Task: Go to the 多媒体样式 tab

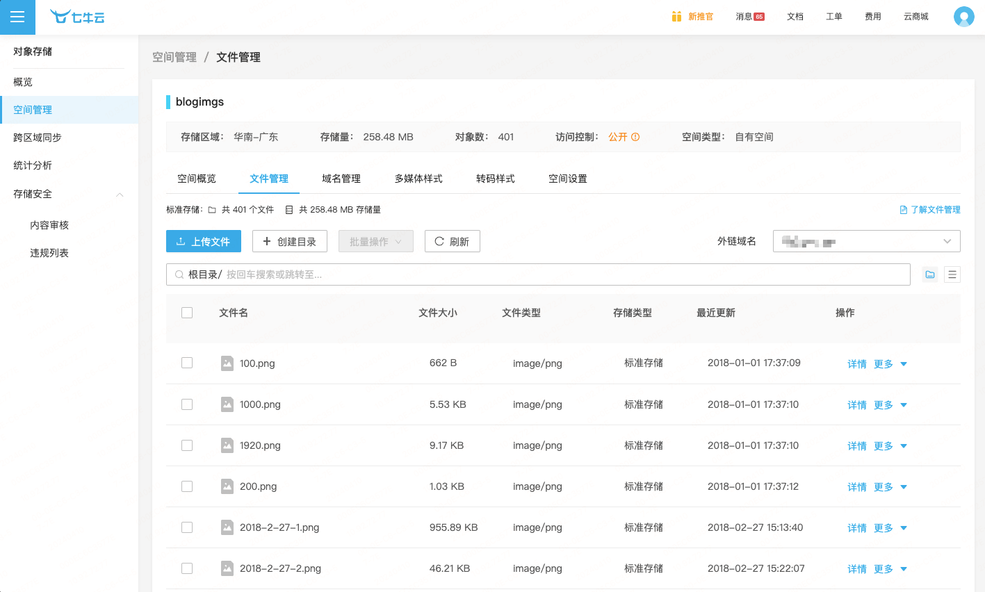Action: pyautogui.click(x=418, y=179)
